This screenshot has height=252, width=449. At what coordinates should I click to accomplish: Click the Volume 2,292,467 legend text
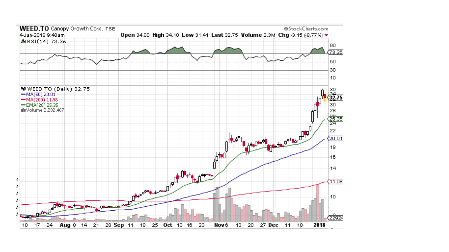[45, 110]
